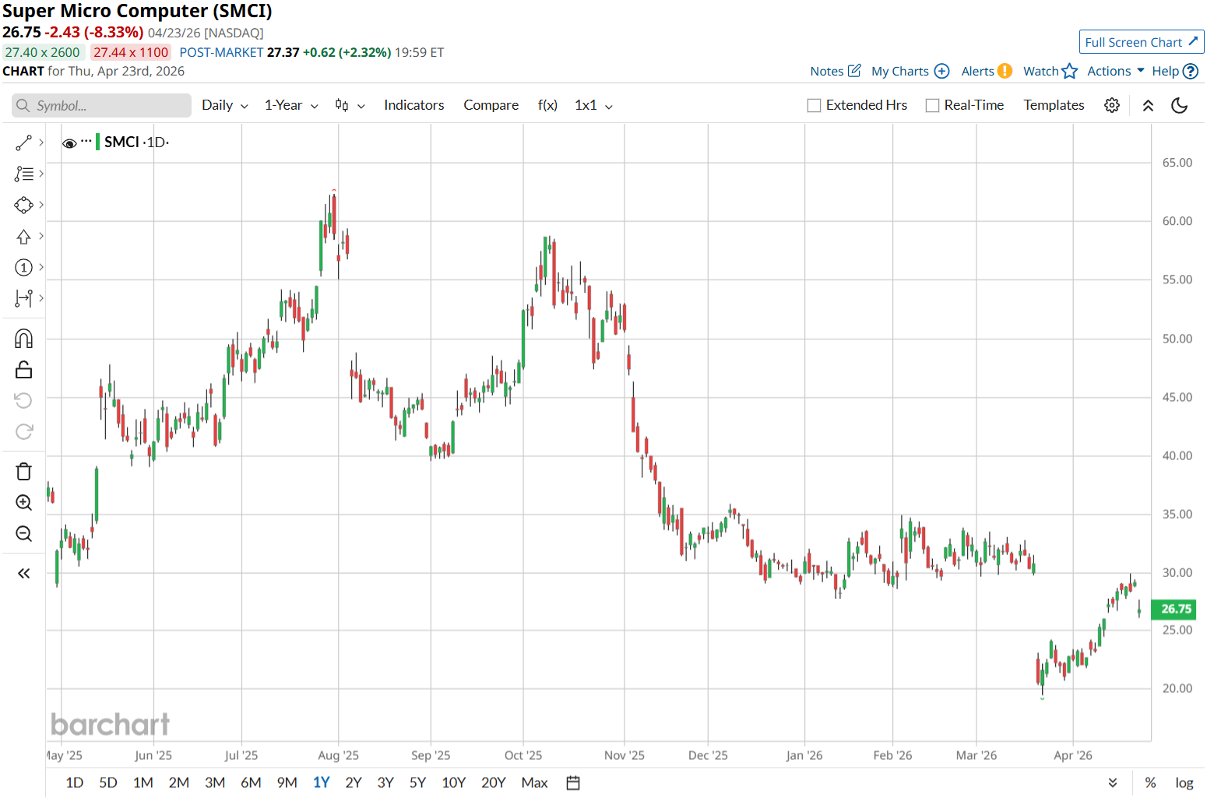The width and height of the screenshot is (1207, 798).
Task: Switch to dark mode moon icon
Action: point(1179,106)
